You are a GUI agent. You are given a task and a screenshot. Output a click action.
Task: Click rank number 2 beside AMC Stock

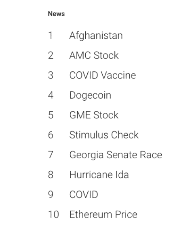[51, 55]
